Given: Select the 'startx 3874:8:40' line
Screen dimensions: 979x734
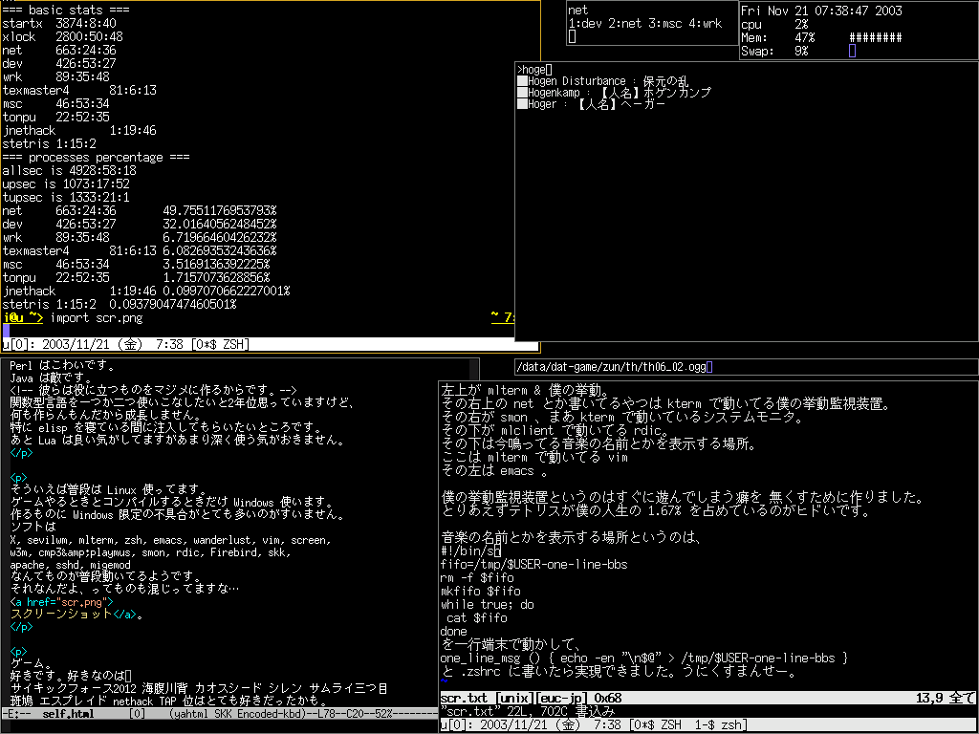Looking at the screenshot, I should click(x=59, y=24).
